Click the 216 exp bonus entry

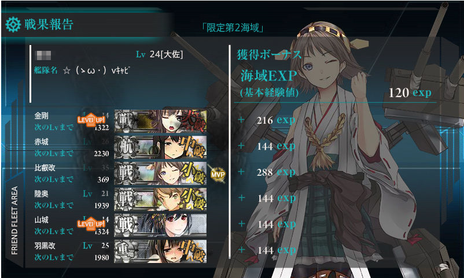coord(276,120)
